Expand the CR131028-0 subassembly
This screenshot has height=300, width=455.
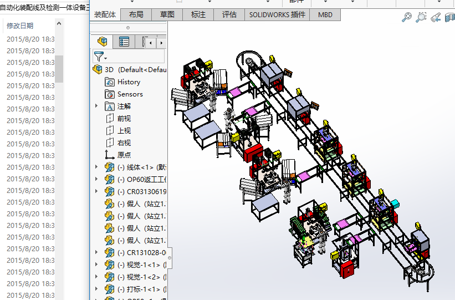[x=96, y=252]
